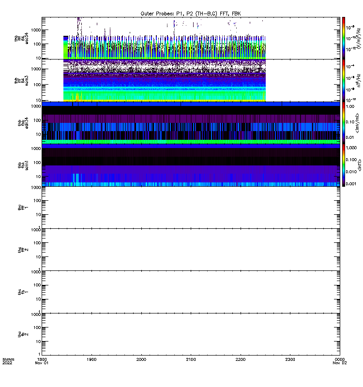Click the "(V/m)²/Hz" color bar unit label
Viewport: 363px width, 387px height.
(x=358, y=38)
